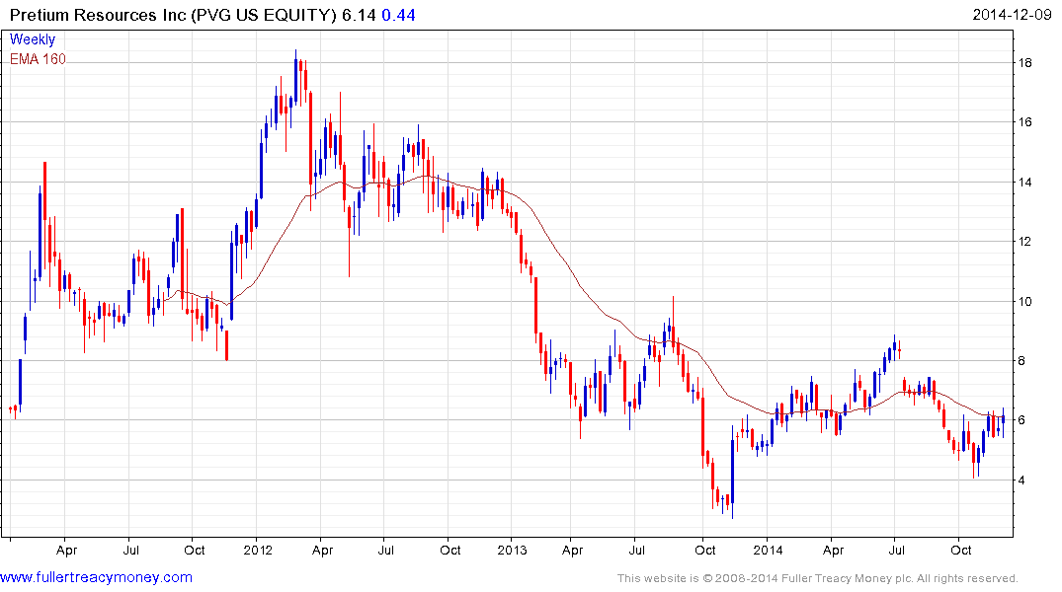The width and height of the screenshot is (1062, 592).
Task: Click the y-axis value 6
Action: point(1022,420)
